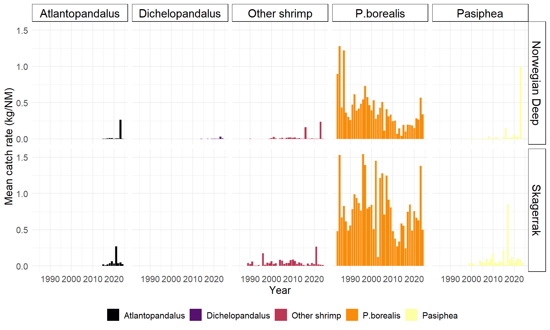
Task: Click the tallest Atlantopandalus bar in Norwegian Deep
Action: click(121, 129)
